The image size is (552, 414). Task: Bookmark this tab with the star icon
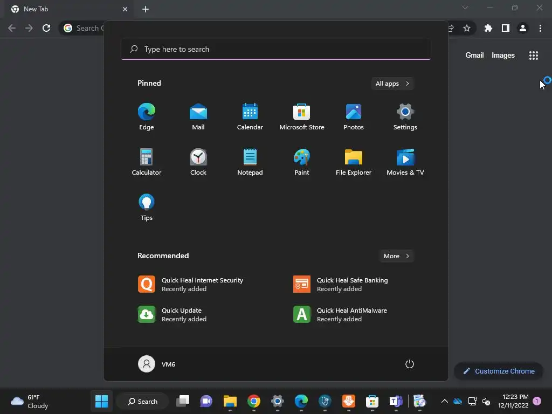[x=467, y=28]
